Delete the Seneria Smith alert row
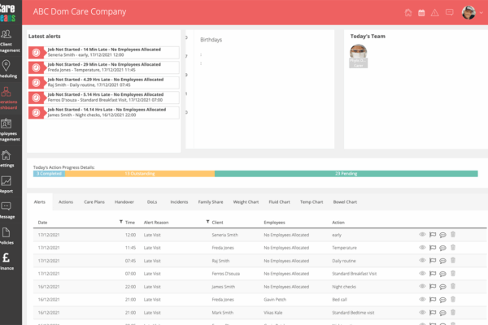The image size is (488, 325). click(453, 234)
